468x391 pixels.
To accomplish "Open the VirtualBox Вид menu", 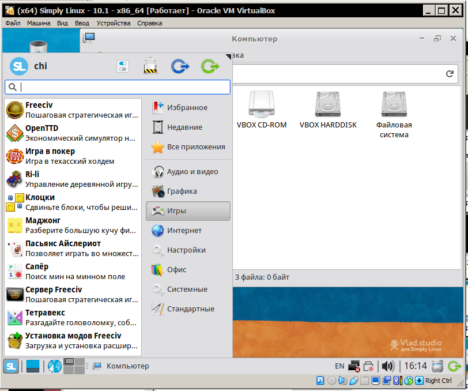I will coord(62,23).
